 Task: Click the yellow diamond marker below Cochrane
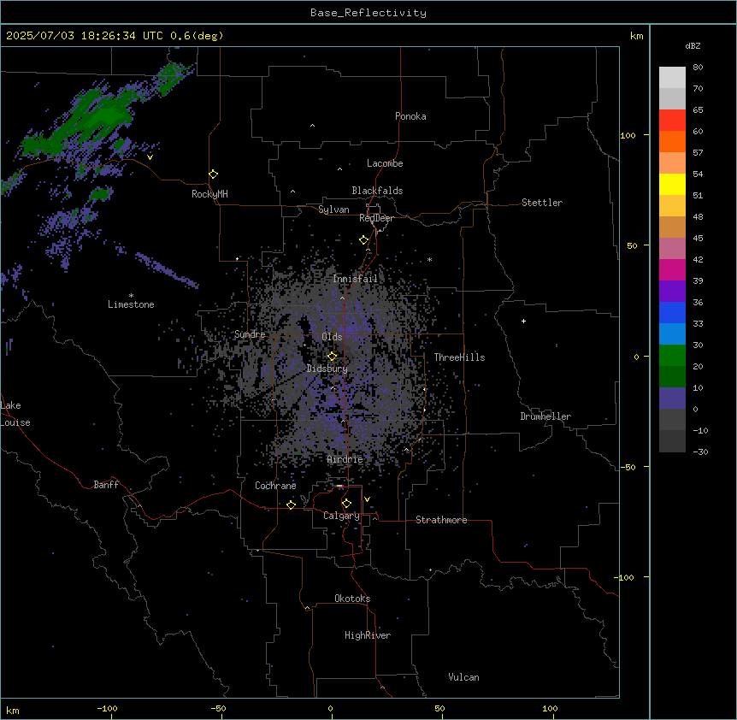[291, 505]
